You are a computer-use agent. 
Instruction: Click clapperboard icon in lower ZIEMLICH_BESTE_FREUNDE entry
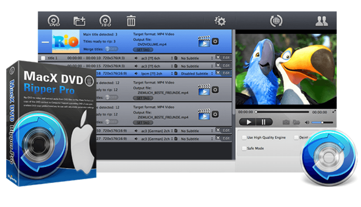point(204,114)
